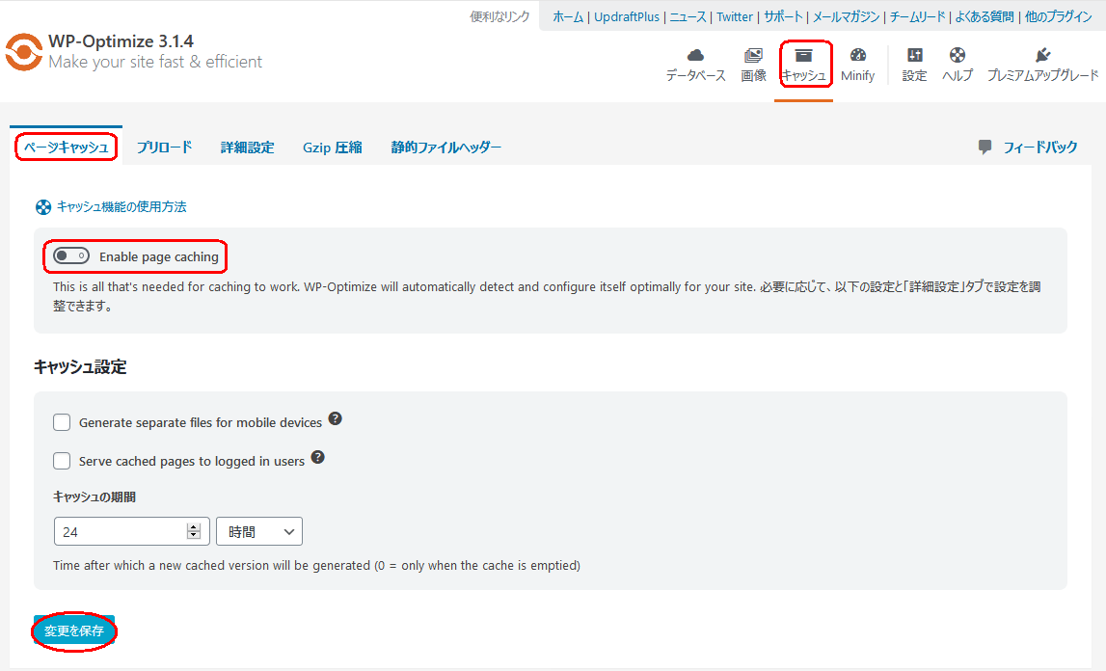Switch to the 詳細設定 tab
Viewport: 1106px width, 671px height.
pos(247,147)
